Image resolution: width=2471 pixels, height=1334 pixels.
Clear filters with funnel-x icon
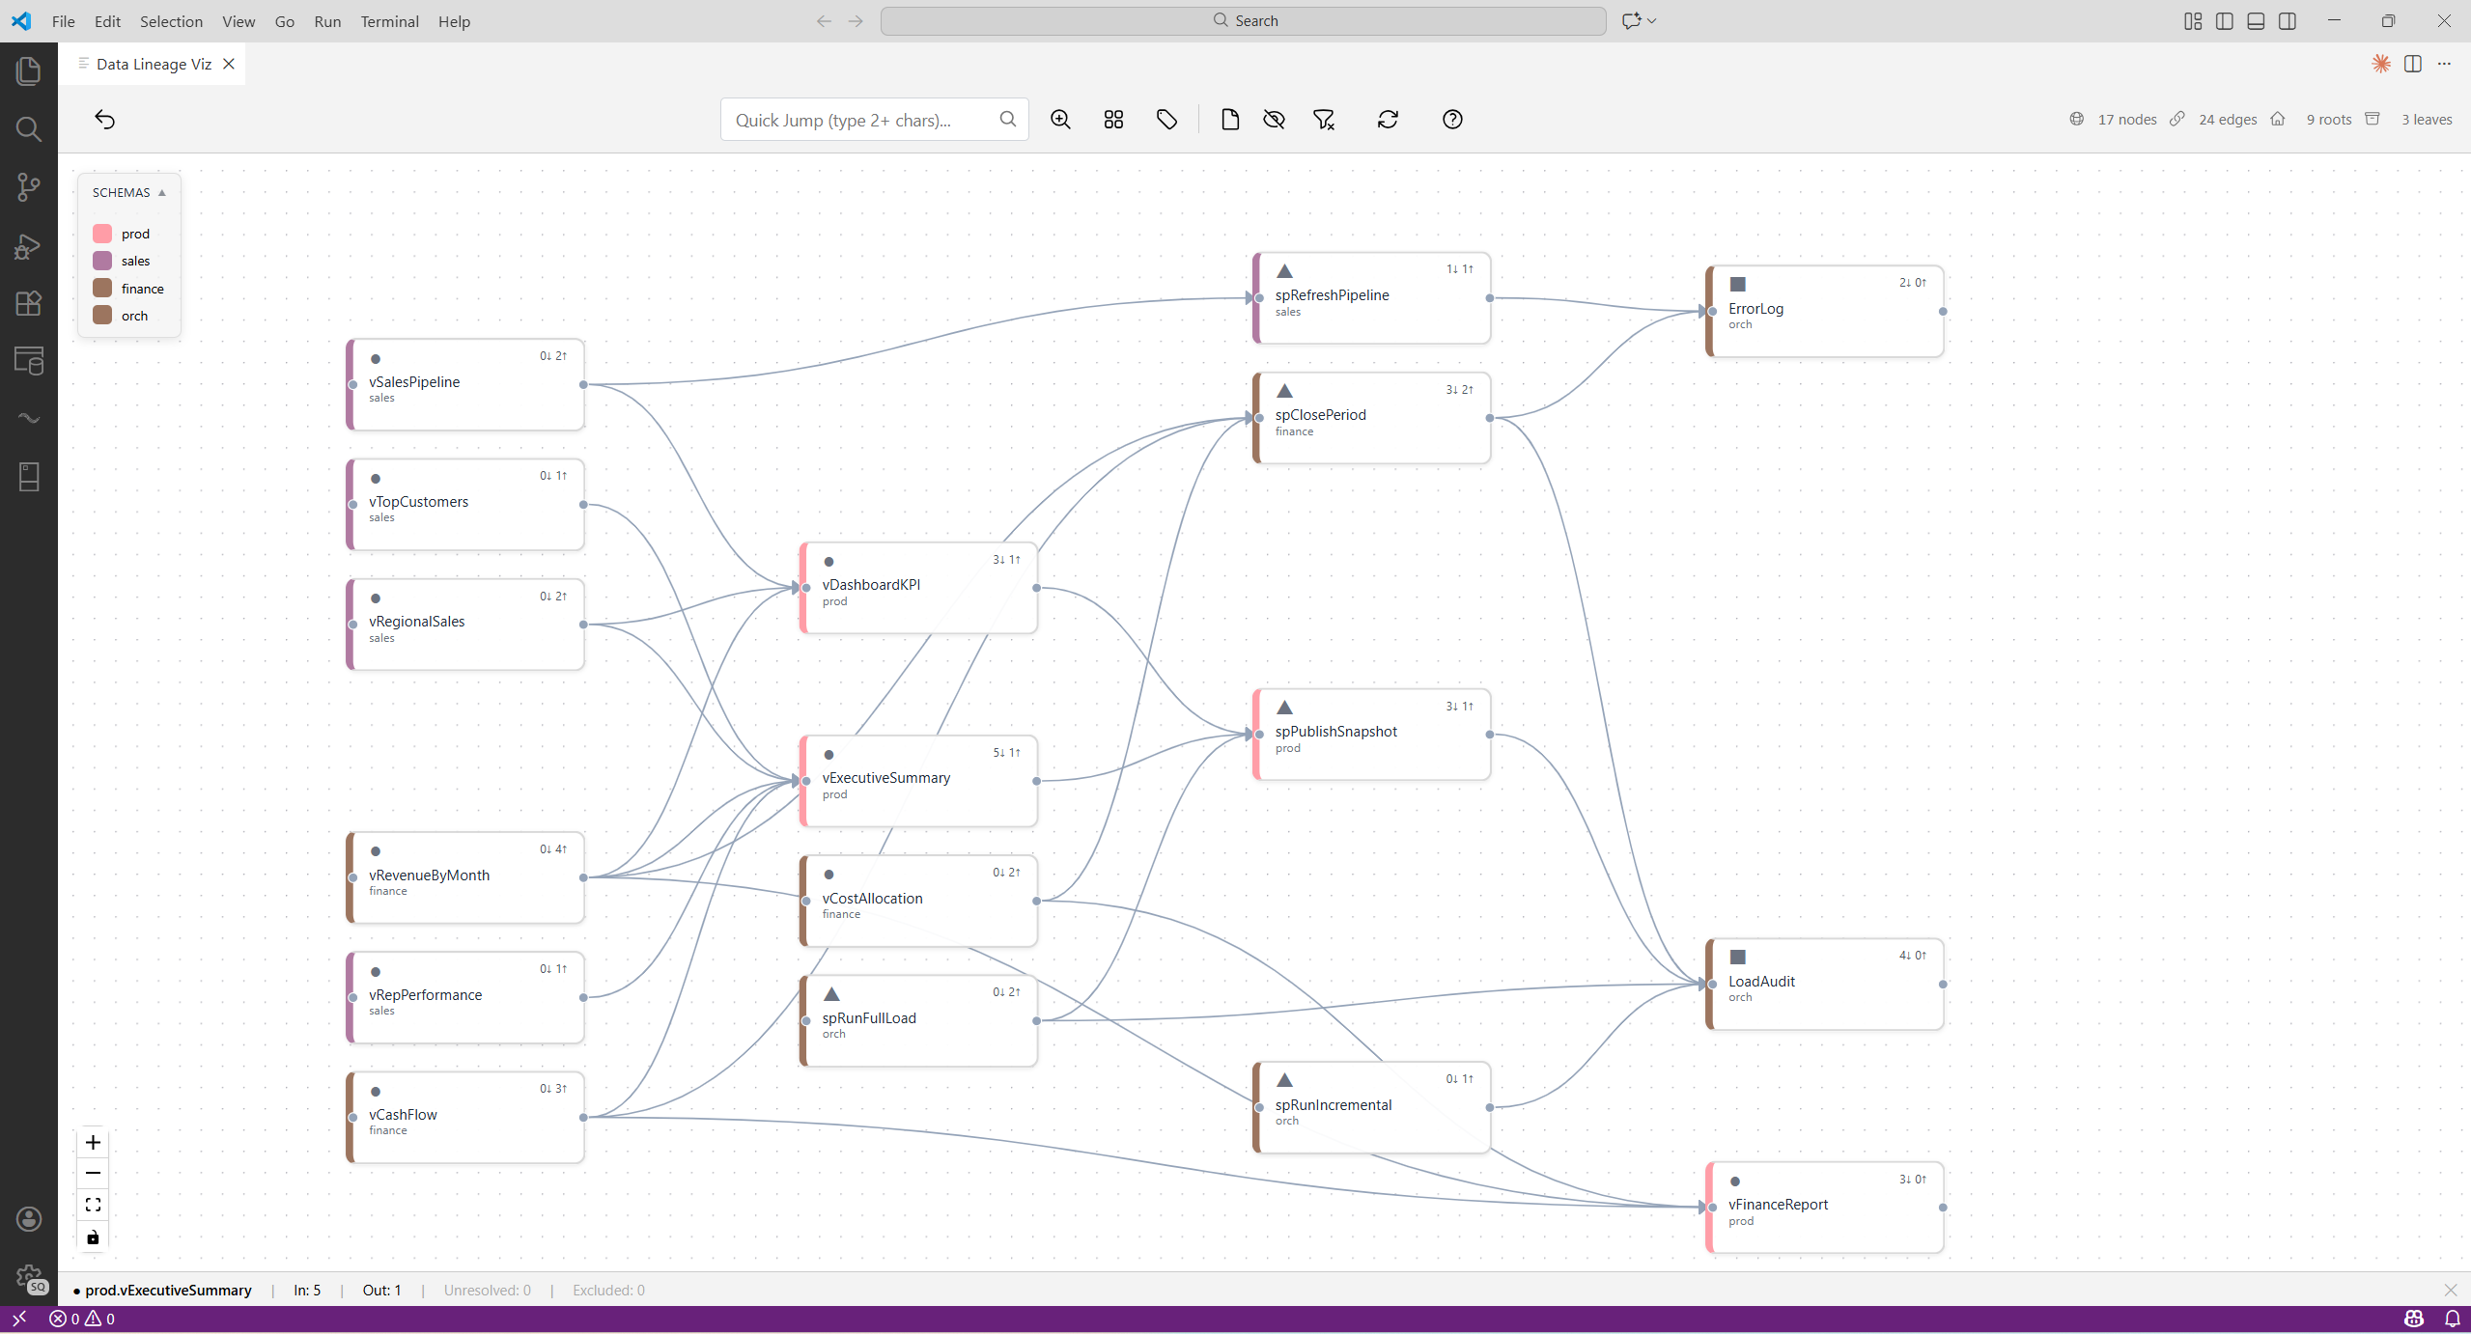click(x=1324, y=120)
